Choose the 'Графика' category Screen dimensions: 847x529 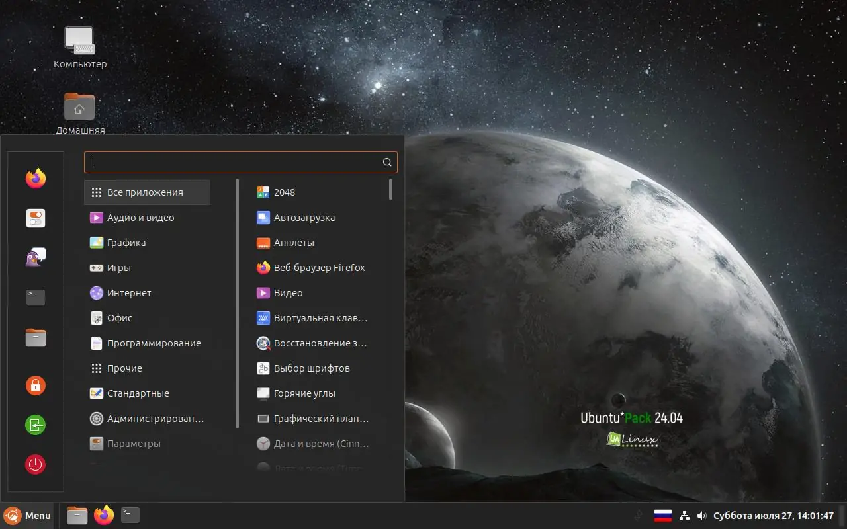(147, 243)
